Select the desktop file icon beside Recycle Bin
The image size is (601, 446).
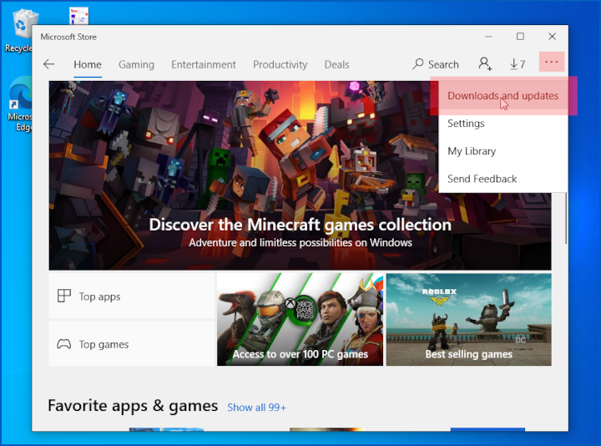tap(79, 15)
